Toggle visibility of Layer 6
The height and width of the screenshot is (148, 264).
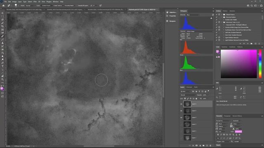click(x=181, y=104)
